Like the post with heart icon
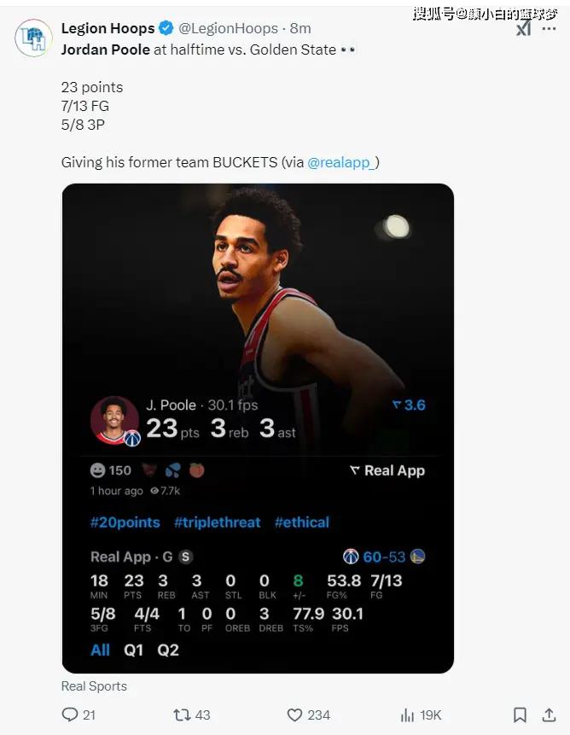Image resolution: width=570 pixels, height=735 pixels. (294, 715)
